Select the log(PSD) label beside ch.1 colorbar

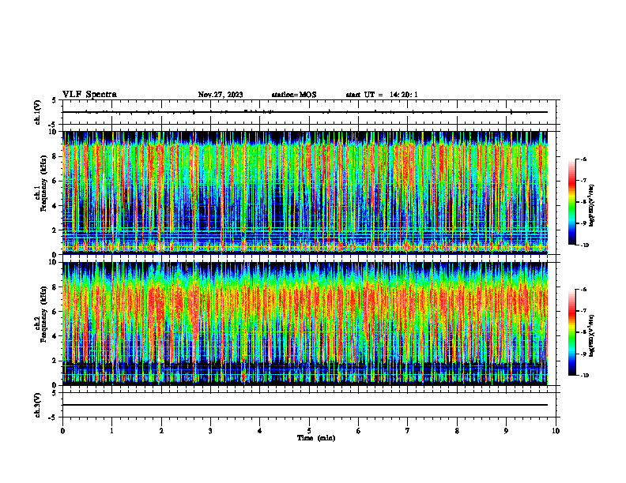click(x=592, y=205)
